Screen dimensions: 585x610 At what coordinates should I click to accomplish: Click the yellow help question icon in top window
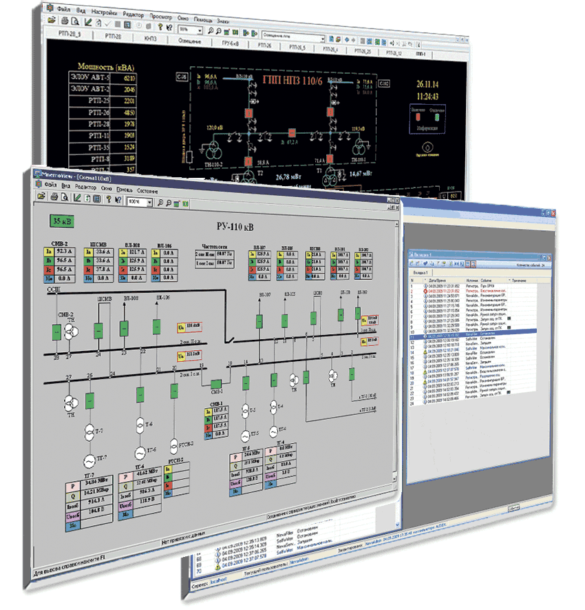point(160,26)
